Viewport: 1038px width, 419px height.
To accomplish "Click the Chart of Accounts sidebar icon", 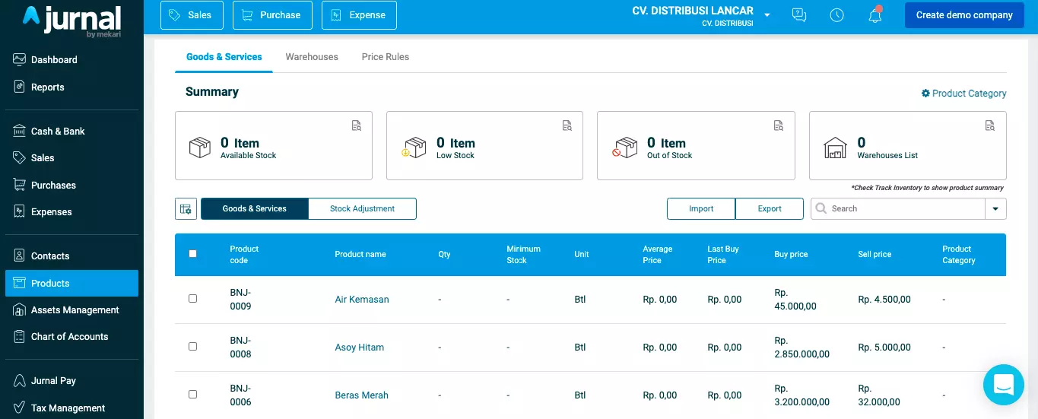I will click(20, 336).
